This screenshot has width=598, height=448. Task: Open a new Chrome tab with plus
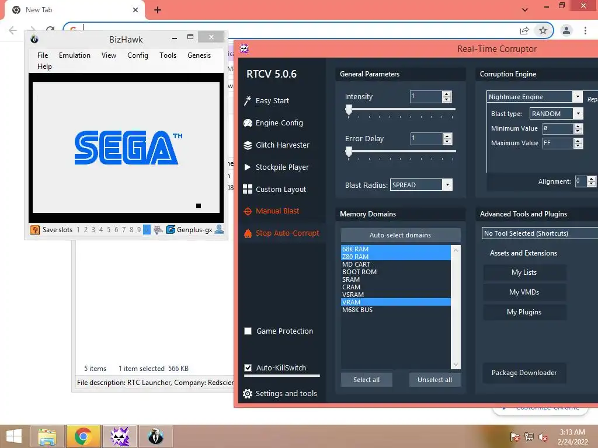point(158,10)
